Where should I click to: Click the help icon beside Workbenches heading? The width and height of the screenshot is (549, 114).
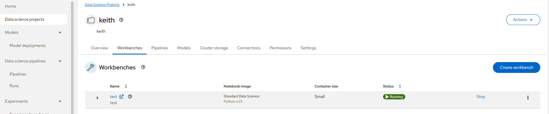pyautogui.click(x=143, y=67)
